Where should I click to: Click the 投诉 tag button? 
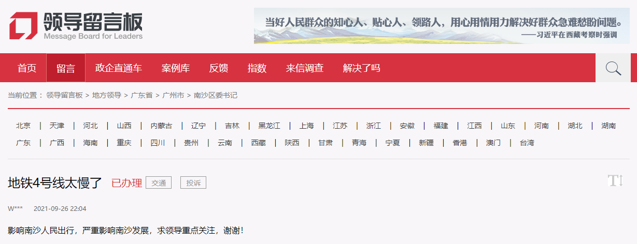point(193,182)
